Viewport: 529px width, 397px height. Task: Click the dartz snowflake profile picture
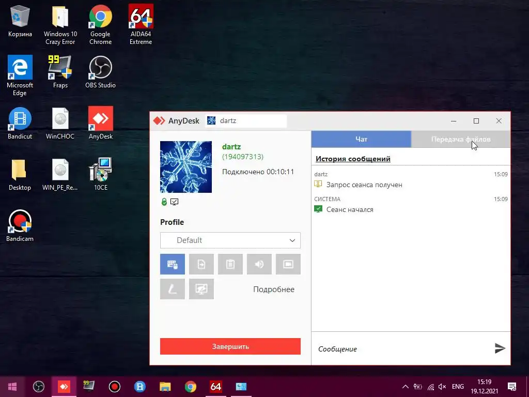click(x=186, y=167)
